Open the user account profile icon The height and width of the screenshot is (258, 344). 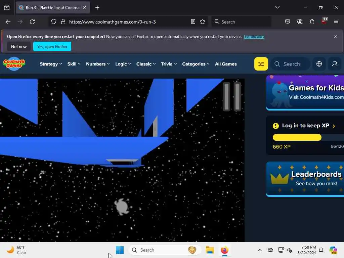coord(335,64)
